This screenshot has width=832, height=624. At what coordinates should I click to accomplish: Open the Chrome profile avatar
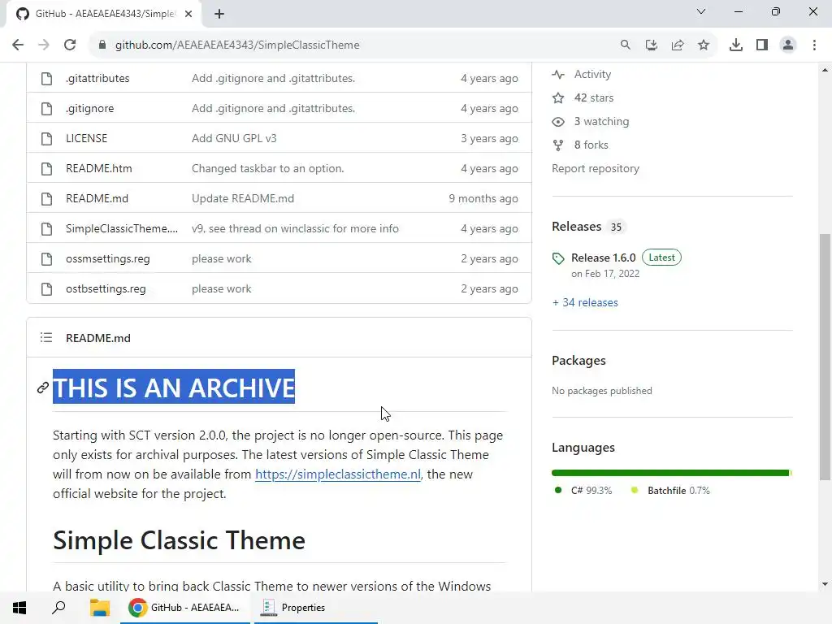pyautogui.click(x=788, y=45)
